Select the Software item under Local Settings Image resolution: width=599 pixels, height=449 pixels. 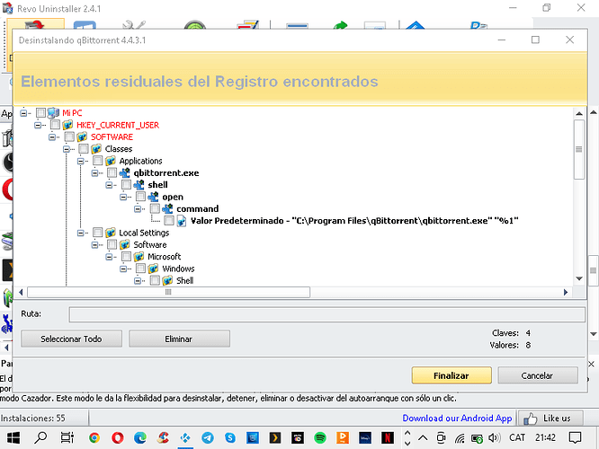coord(149,244)
